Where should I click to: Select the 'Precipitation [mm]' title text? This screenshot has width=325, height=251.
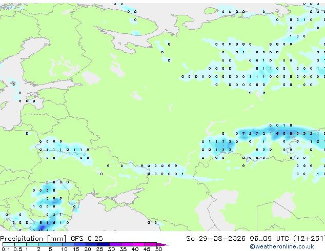(x=33, y=239)
